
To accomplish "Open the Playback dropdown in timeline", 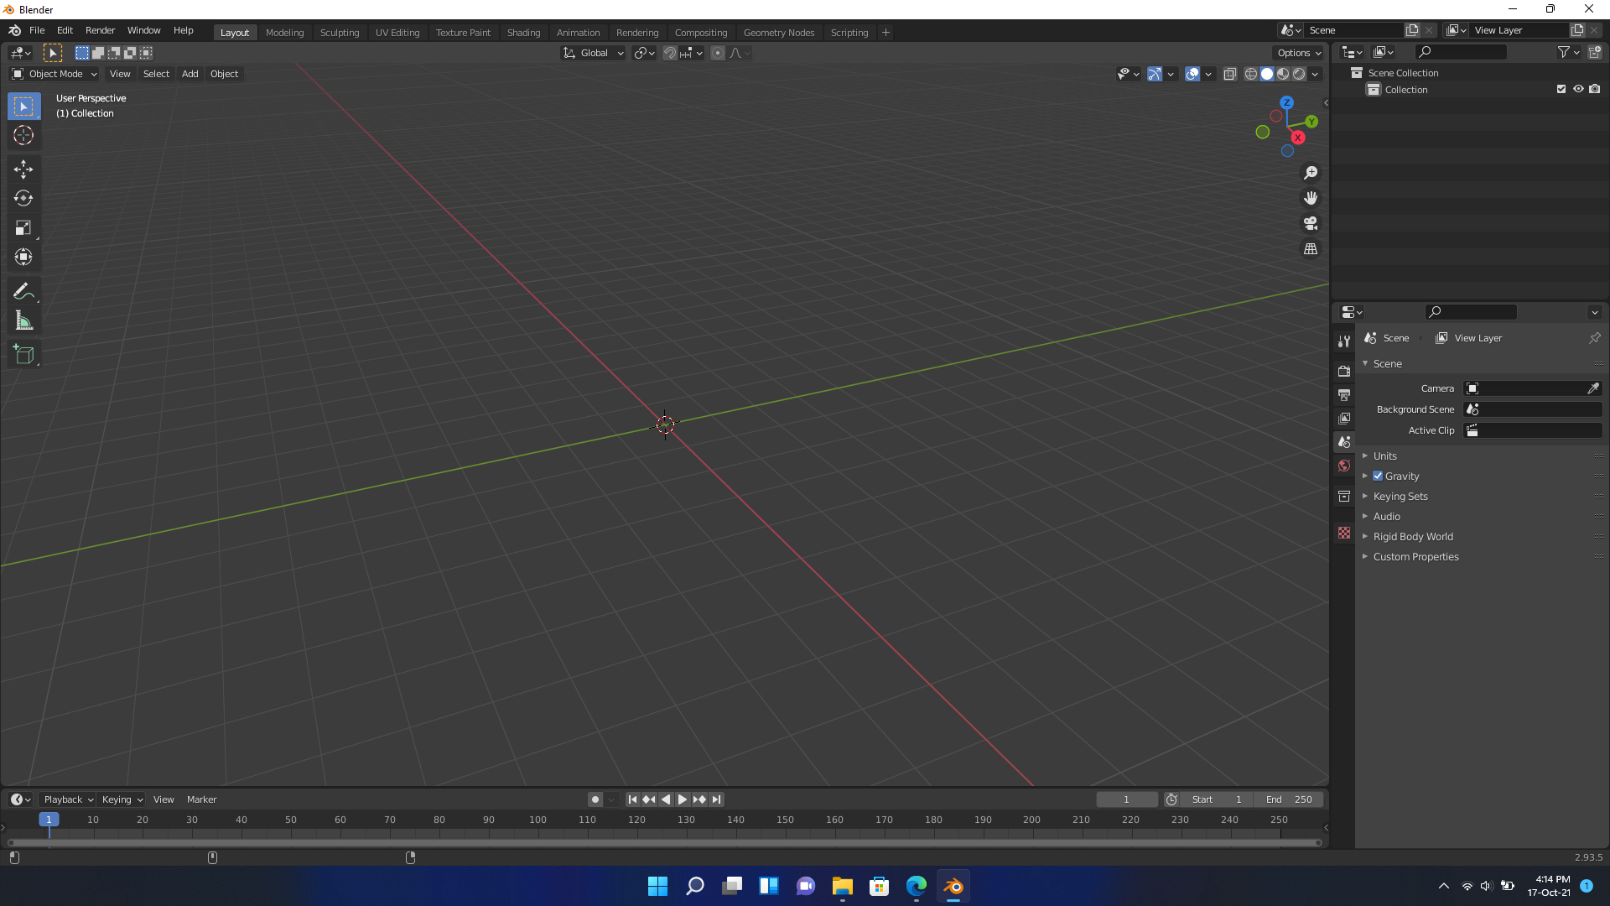I will 68,799.
